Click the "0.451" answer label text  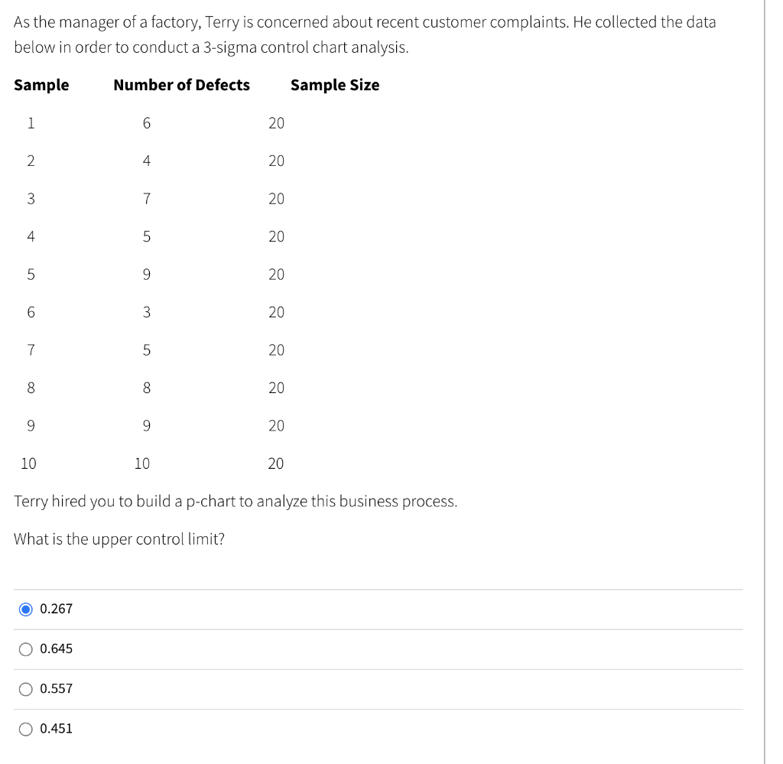click(x=56, y=729)
